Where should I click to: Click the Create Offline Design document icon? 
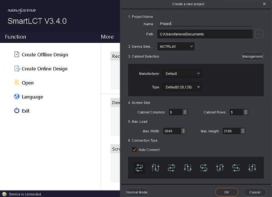(x=17, y=55)
